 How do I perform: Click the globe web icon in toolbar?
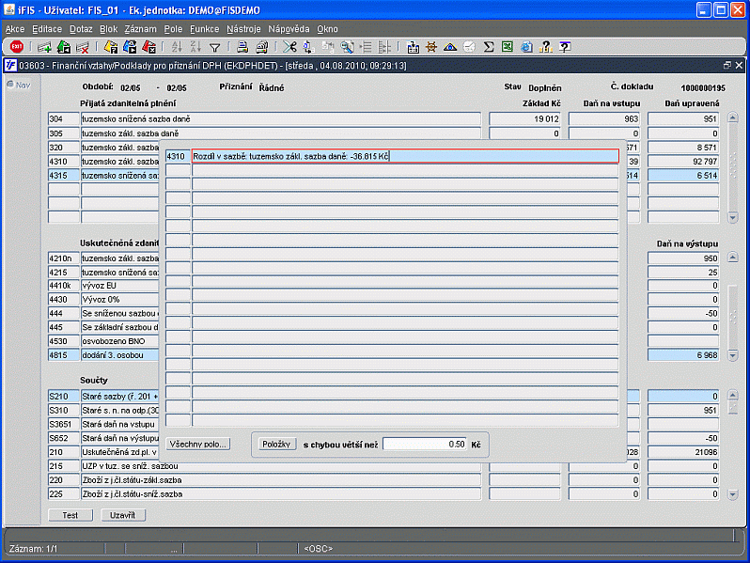pos(526,47)
